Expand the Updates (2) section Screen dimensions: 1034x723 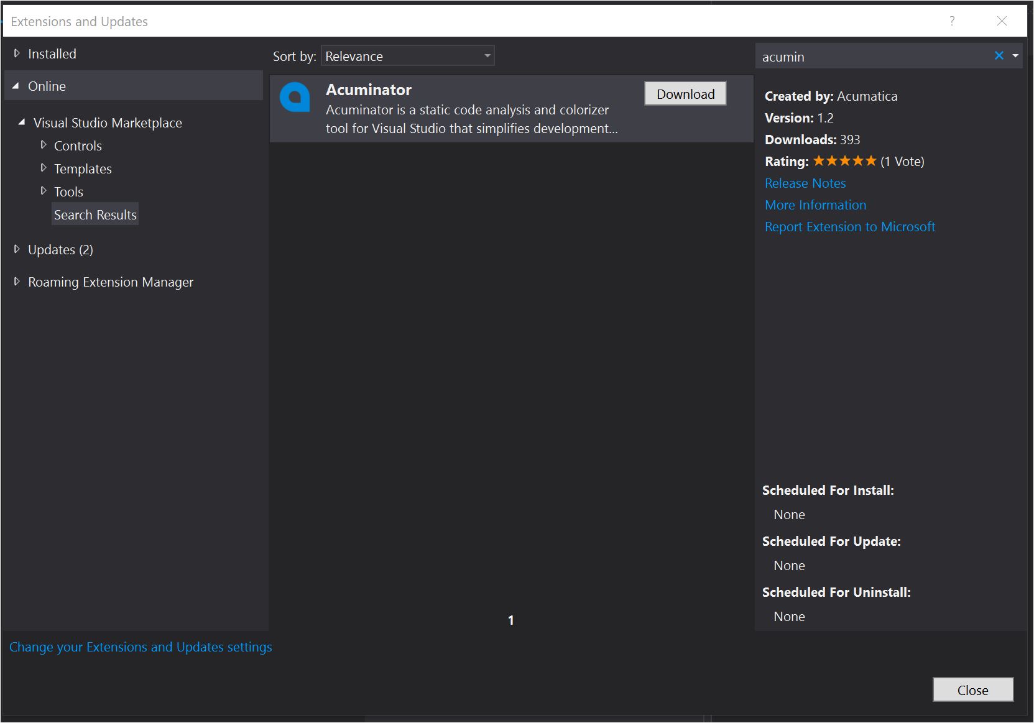coord(17,249)
